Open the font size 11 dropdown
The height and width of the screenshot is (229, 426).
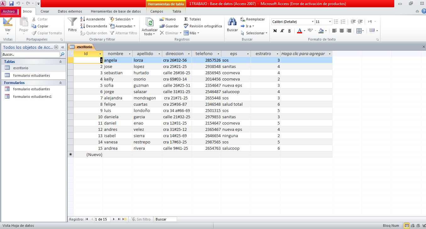click(328, 21)
